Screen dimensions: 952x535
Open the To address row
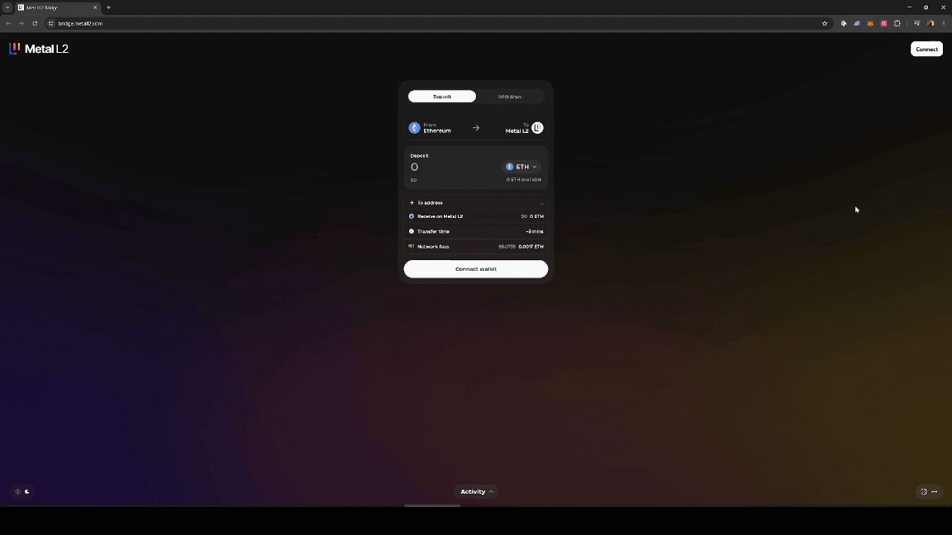point(476,202)
